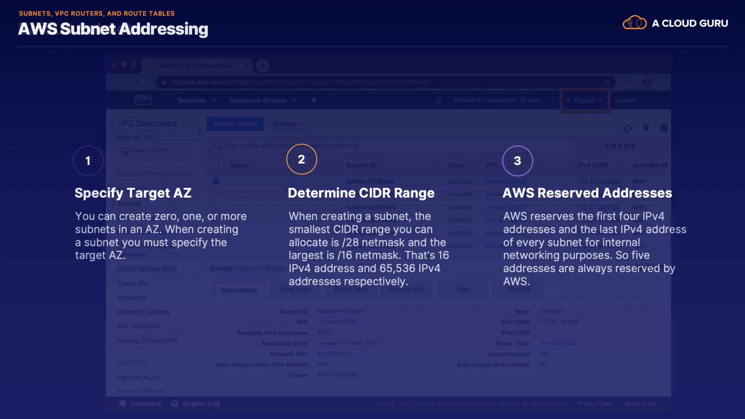Viewport: 745px width, 419px height.
Task: Click the pin shortcut icon
Action: [314, 100]
